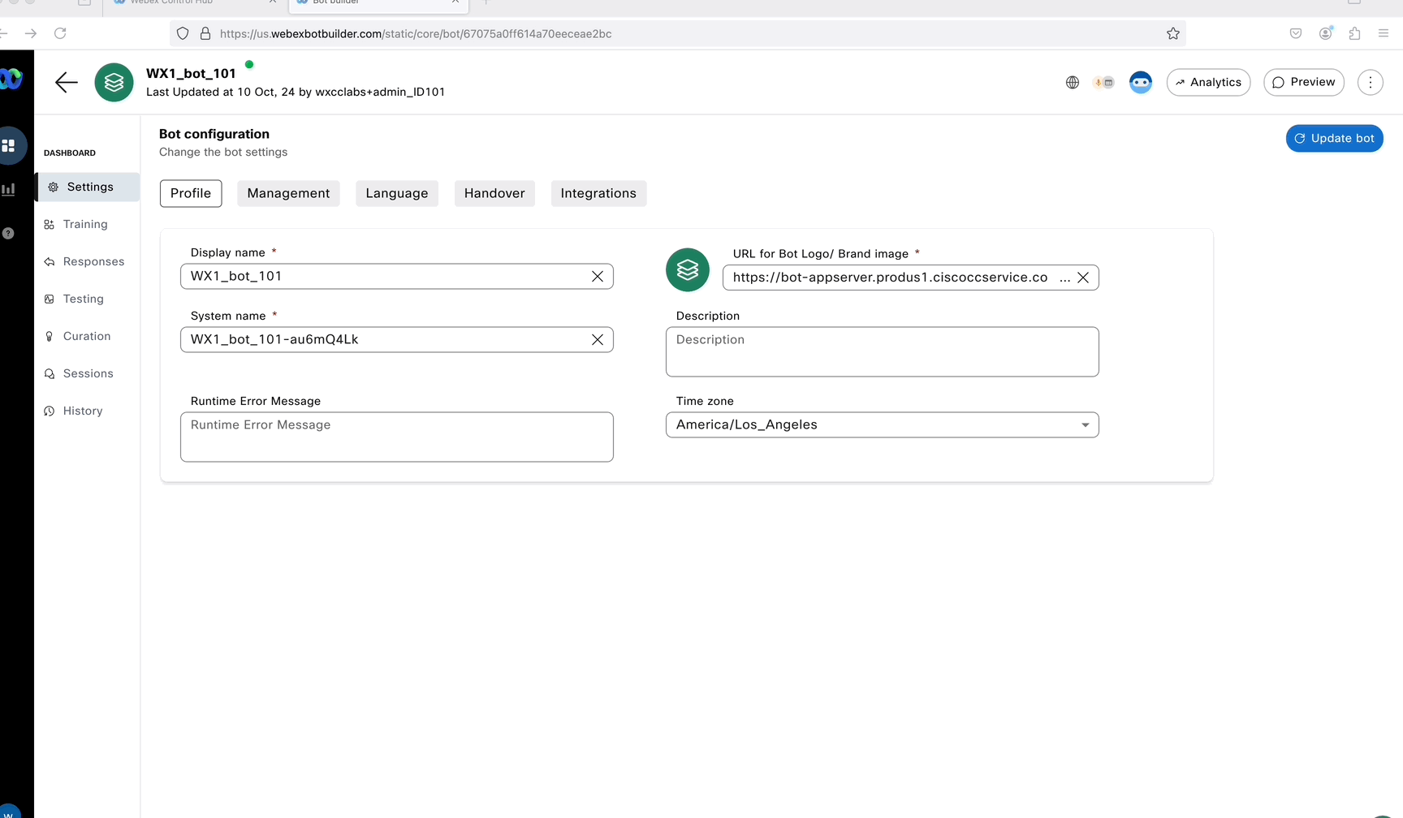Click the globe language icon in header

(x=1073, y=82)
